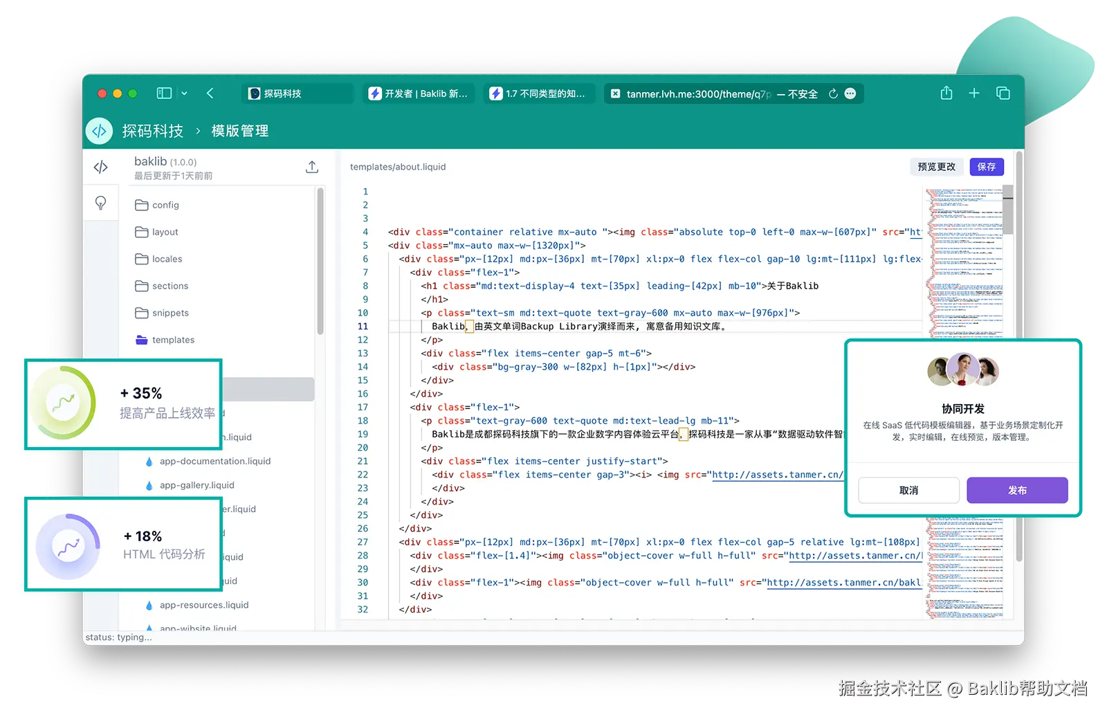Go back with the browser back arrow
The height and width of the screenshot is (717, 1107).
click(210, 93)
